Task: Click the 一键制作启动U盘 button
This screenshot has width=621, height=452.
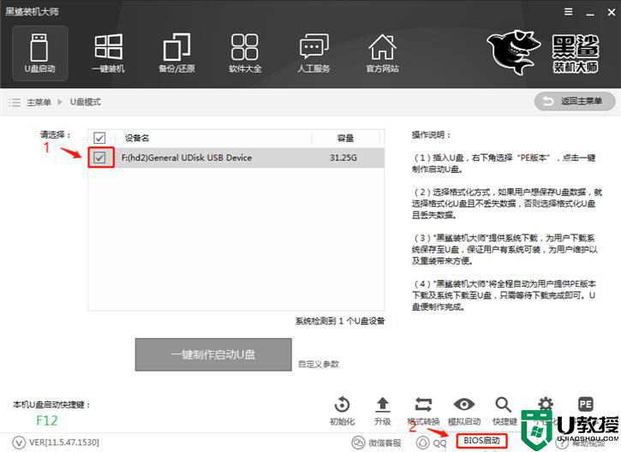Action: (213, 354)
